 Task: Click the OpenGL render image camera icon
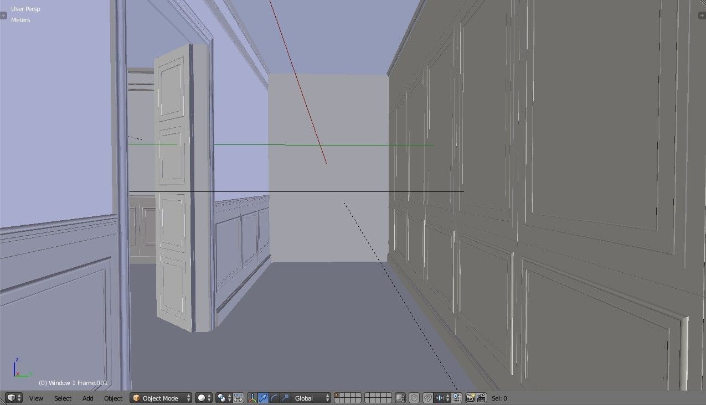(x=471, y=398)
